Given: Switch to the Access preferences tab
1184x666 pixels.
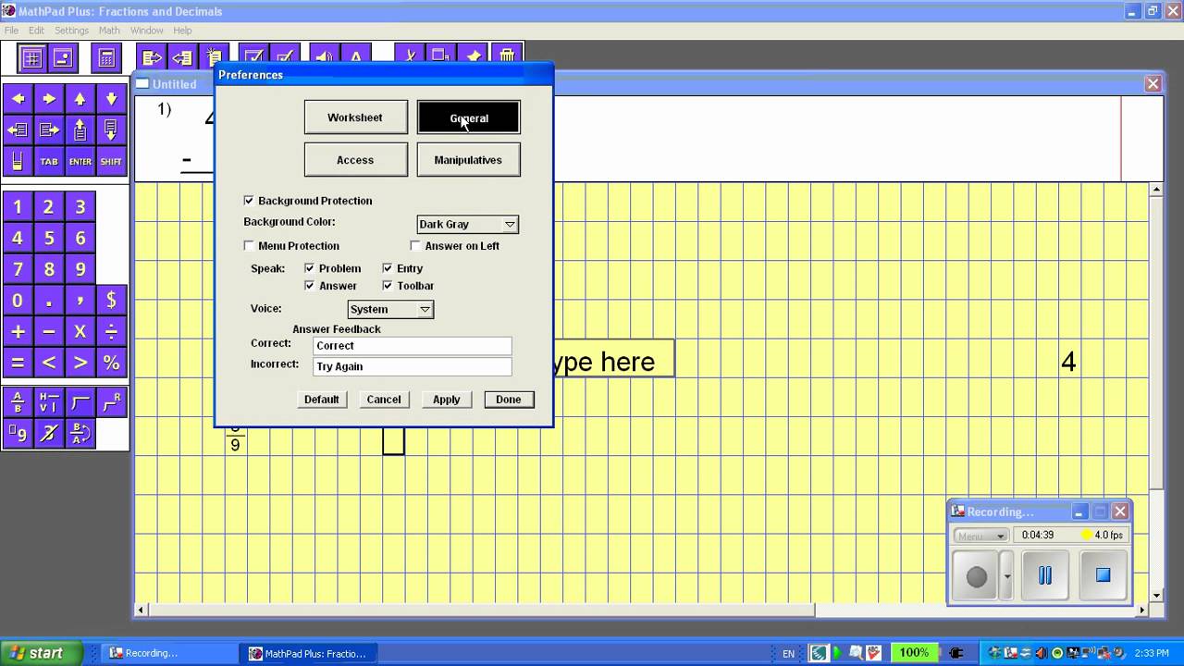Looking at the screenshot, I should [355, 160].
